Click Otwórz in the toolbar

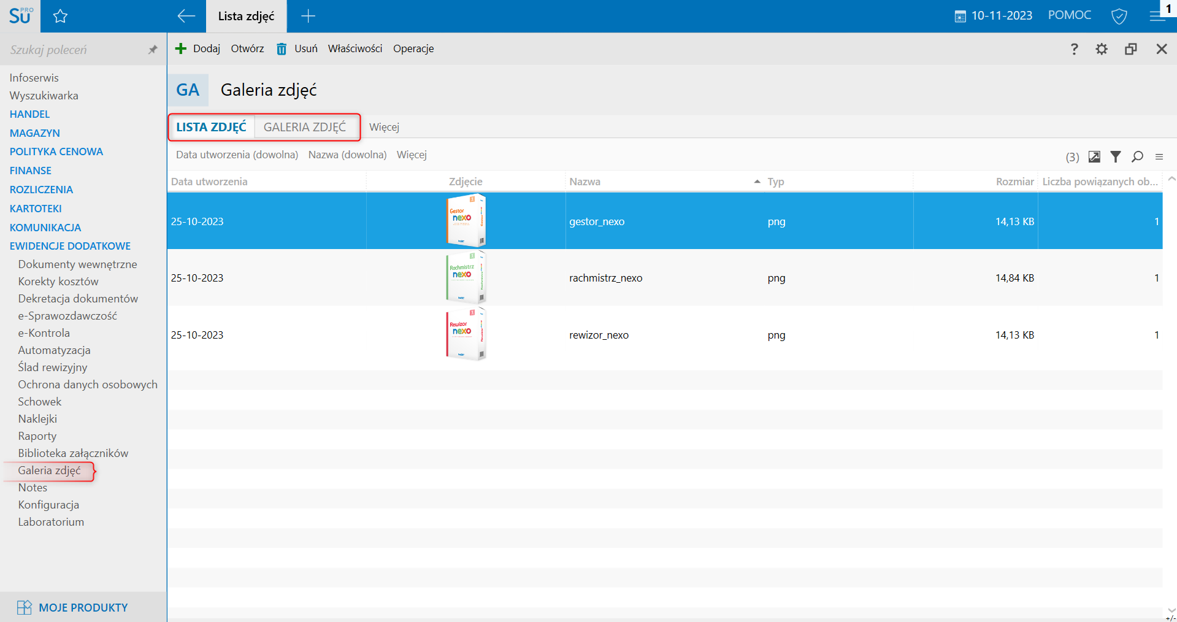click(x=247, y=48)
